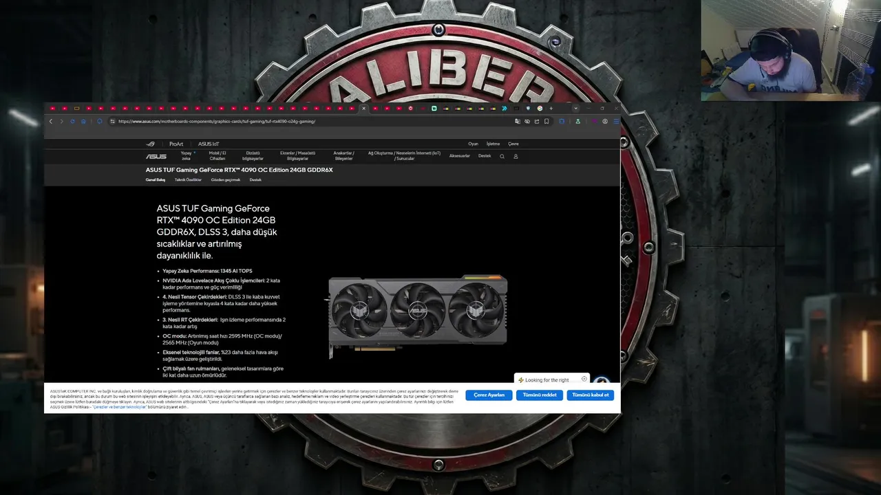The image size is (881, 495).
Task: Open Anakartlar / Bileşenler menu
Action: 343,155
